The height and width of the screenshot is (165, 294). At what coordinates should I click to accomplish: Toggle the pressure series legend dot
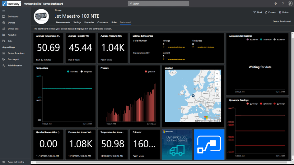146,71
